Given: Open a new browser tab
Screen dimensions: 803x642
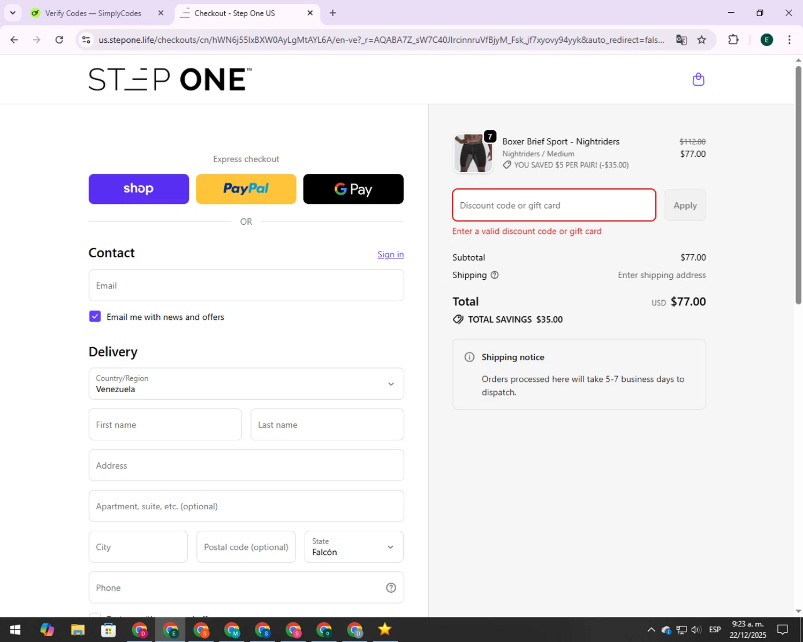Looking at the screenshot, I should coord(332,13).
